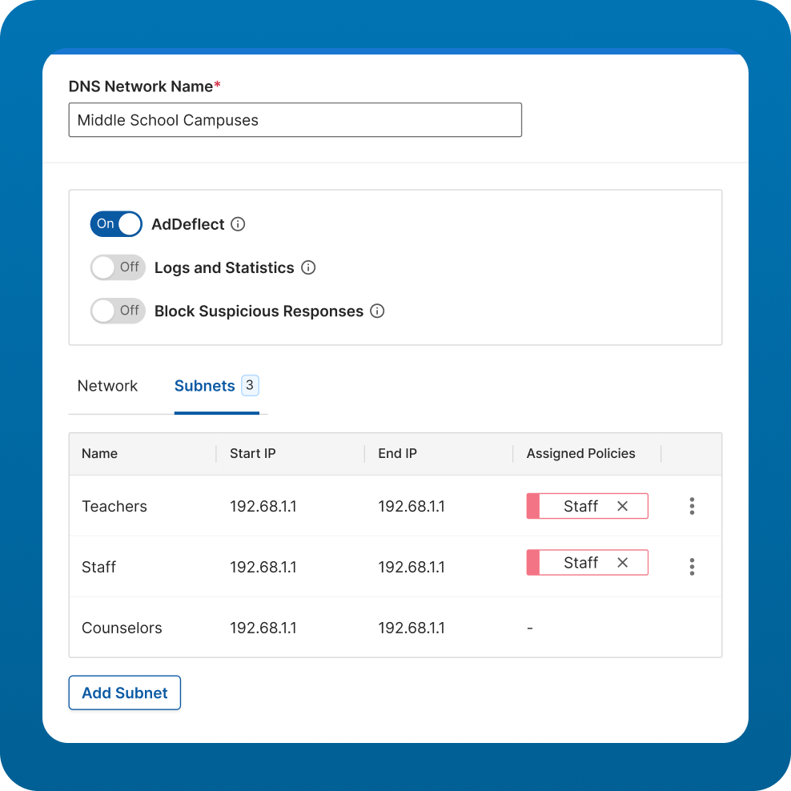The height and width of the screenshot is (791, 791).
Task: Switch to the Network tab
Action: click(107, 385)
